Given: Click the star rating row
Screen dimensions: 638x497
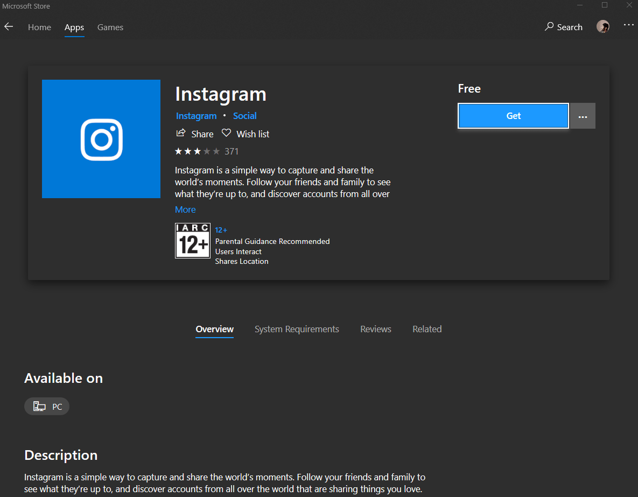Looking at the screenshot, I should coord(198,151).
